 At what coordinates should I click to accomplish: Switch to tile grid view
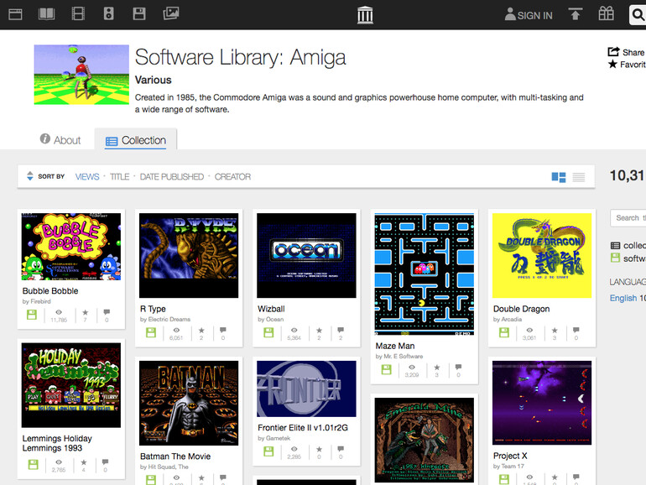pyautogui.click(x=558, y=177)
